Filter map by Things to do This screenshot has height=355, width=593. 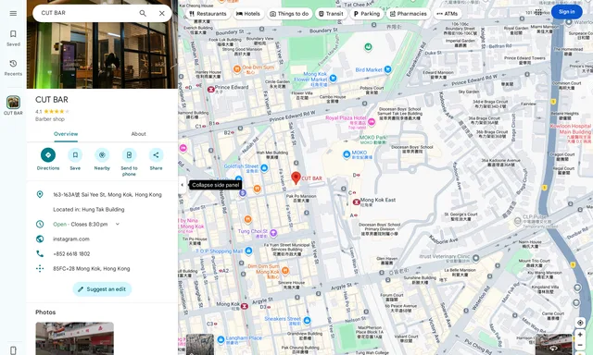[x=289, y=14]
